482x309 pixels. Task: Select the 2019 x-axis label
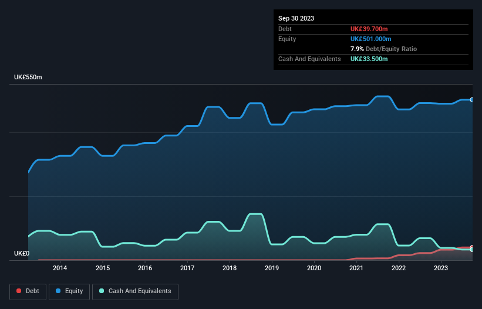click(x=272, y=268)
